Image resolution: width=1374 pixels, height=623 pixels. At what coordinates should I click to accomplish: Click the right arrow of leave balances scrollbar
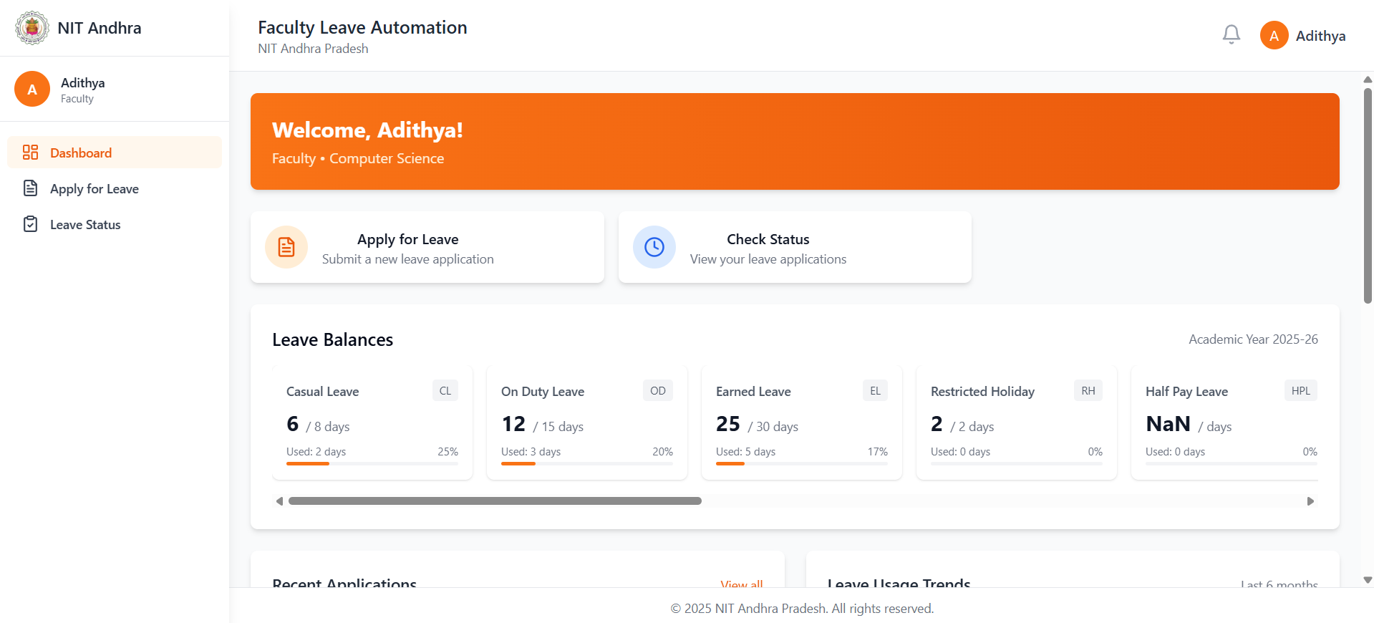pyautogui.click(x=1310, y=501)
